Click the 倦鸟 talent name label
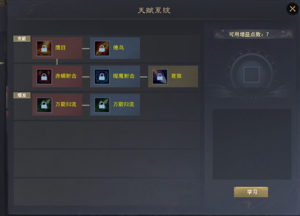Image resolution: width=300 pixels, height=216 pixels. 118,47
